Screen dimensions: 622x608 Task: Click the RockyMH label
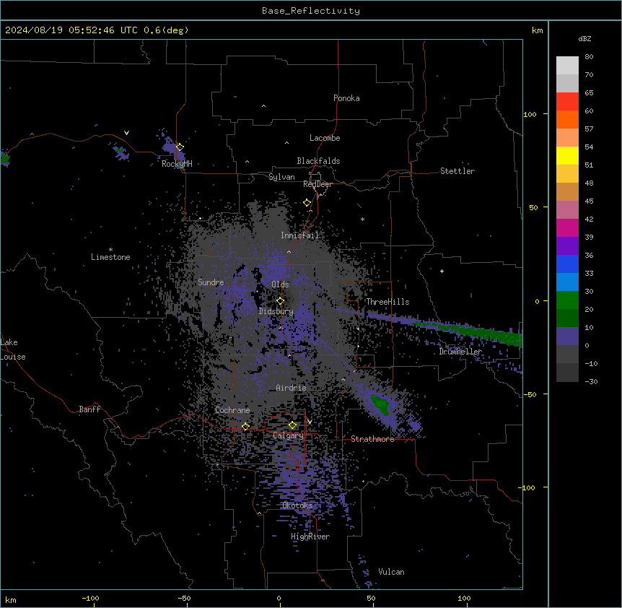tap(177, 164)
